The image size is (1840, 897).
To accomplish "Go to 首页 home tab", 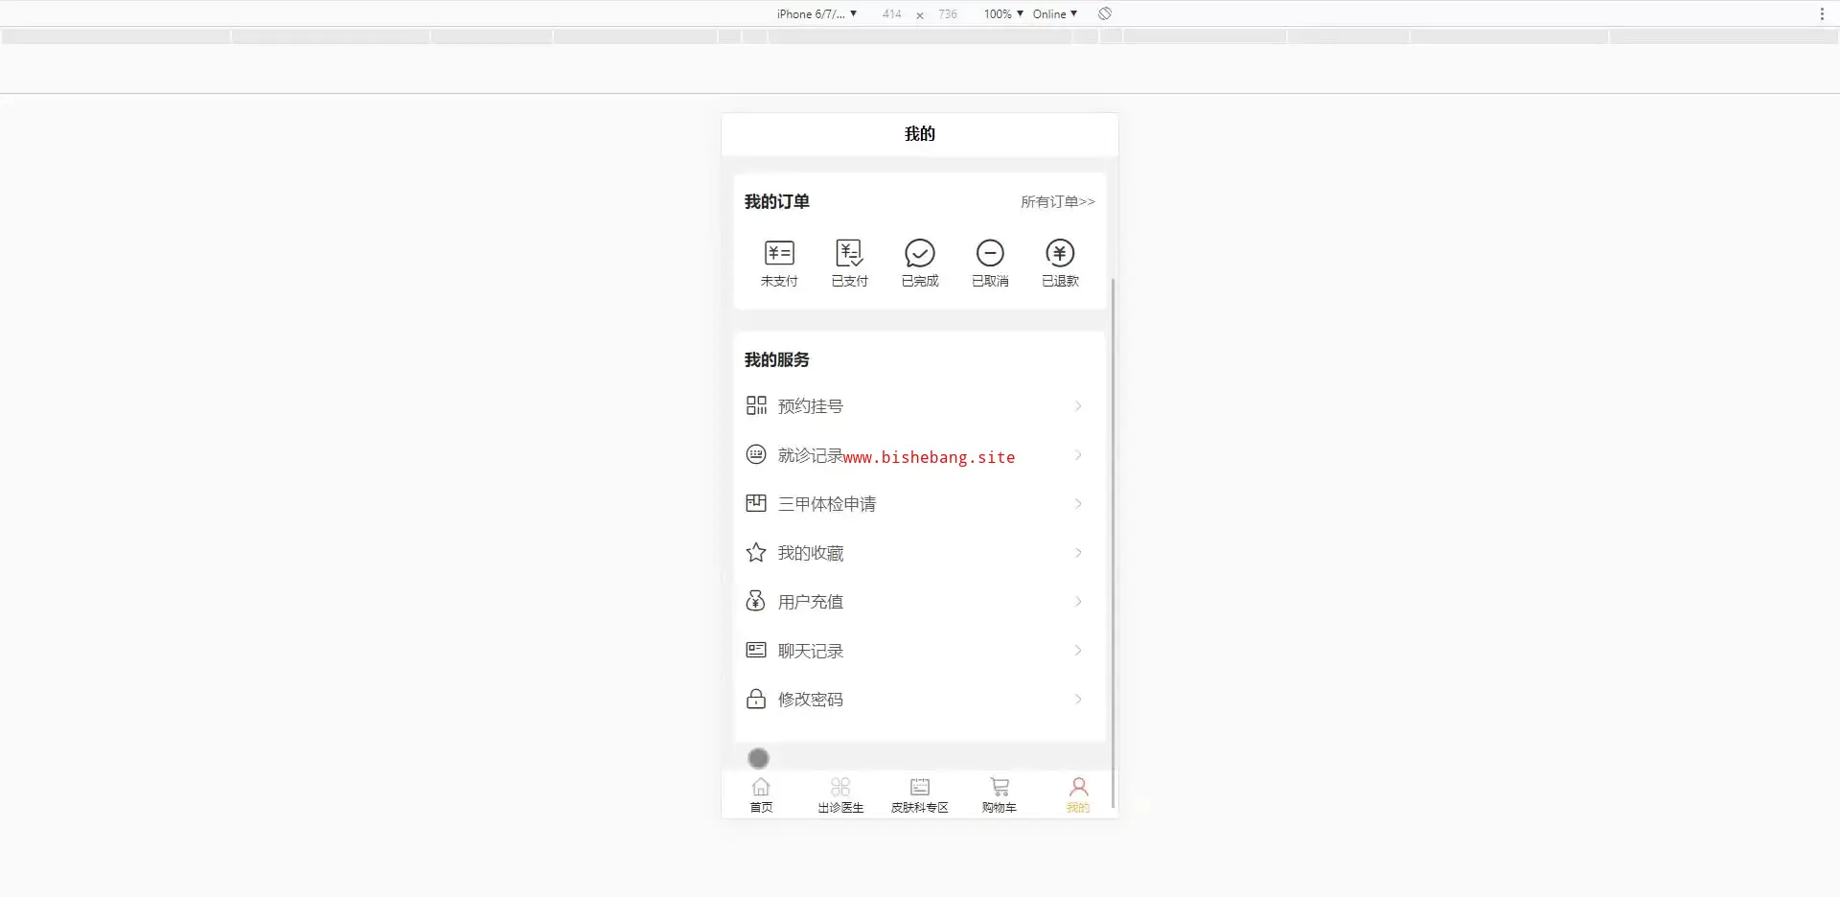I will coord(761,794).
